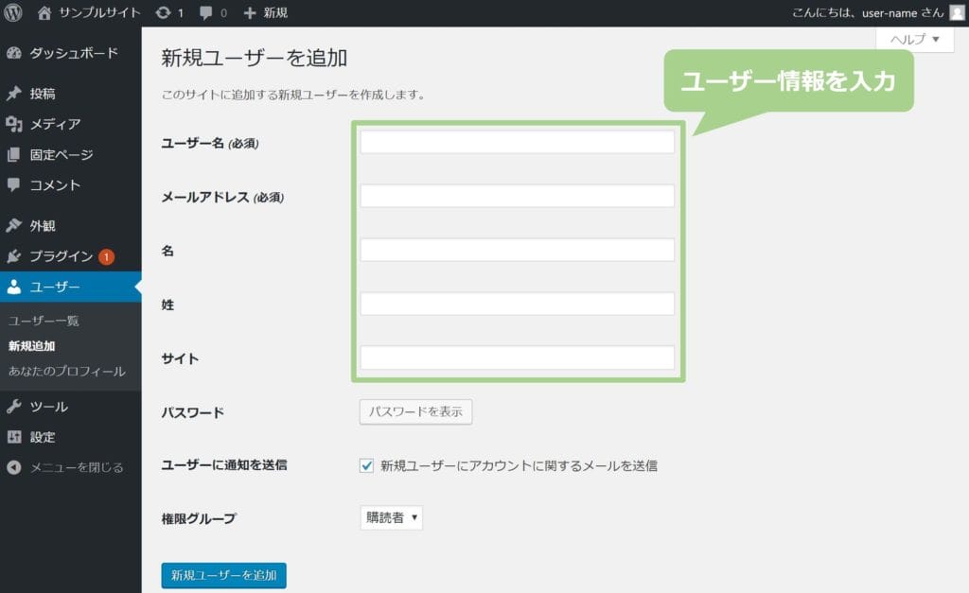
Task: Click the ユーザー名 input field
Action: tap(517, 142)
